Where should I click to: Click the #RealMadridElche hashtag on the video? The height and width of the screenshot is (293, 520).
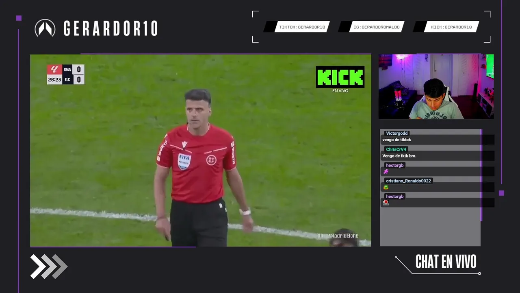338,236
